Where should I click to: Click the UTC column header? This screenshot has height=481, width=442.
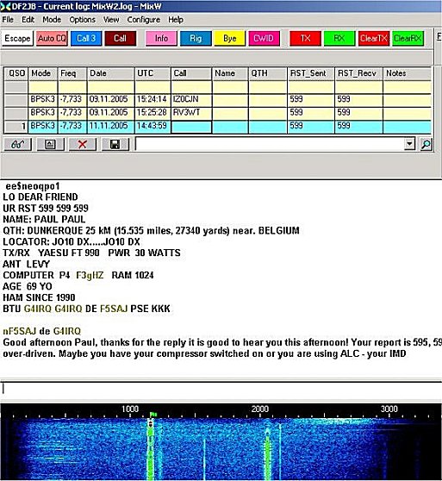coord(153,73)
